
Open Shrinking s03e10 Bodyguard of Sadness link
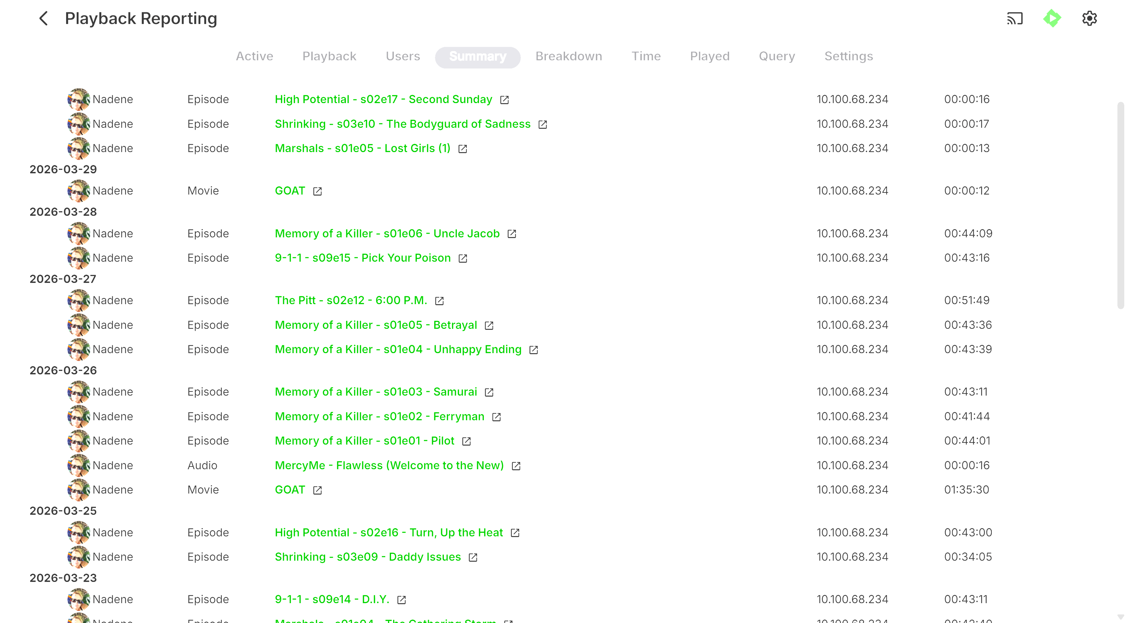(402, 124)
